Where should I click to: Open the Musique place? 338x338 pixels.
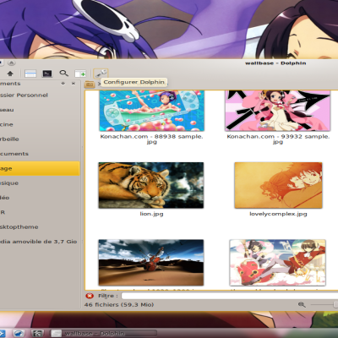40,183
